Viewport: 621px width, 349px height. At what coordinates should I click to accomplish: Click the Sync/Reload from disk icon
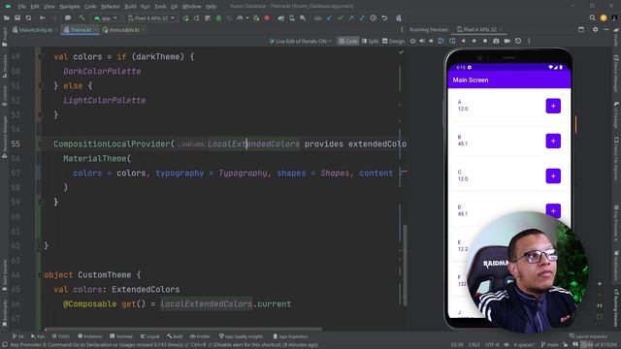point(28,17)
